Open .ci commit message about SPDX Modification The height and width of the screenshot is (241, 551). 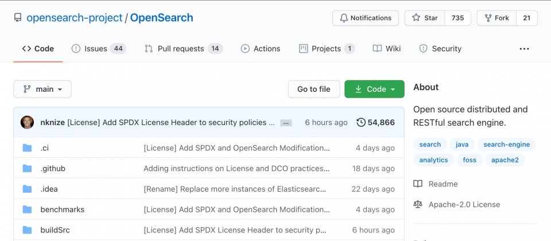pyautogui.click(x=236, y=148)
